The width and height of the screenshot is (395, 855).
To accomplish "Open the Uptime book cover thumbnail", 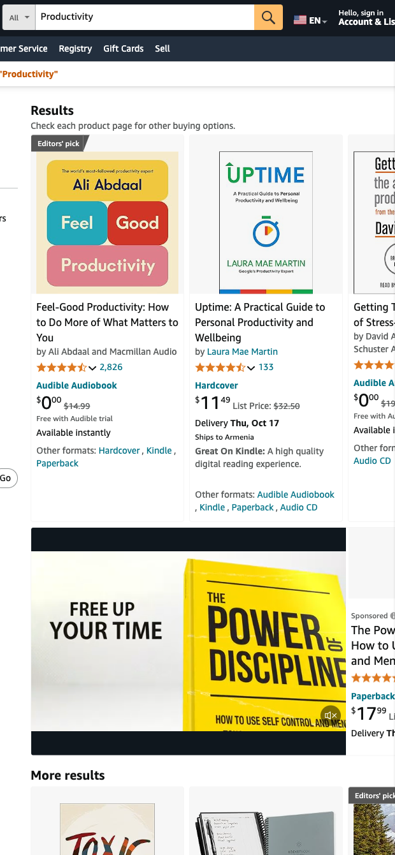I will tap(266, 222).
